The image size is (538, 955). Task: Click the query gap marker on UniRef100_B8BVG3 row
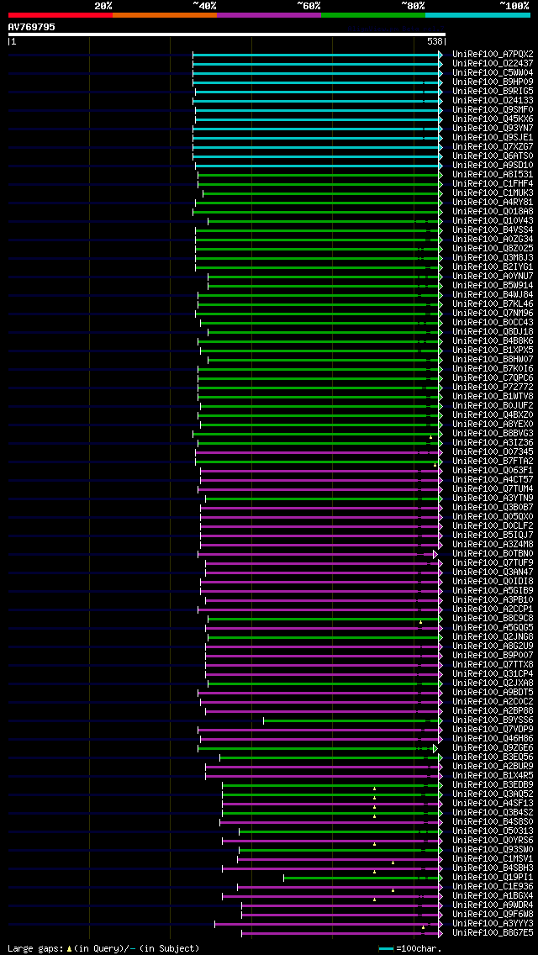(x=430, y=437)
